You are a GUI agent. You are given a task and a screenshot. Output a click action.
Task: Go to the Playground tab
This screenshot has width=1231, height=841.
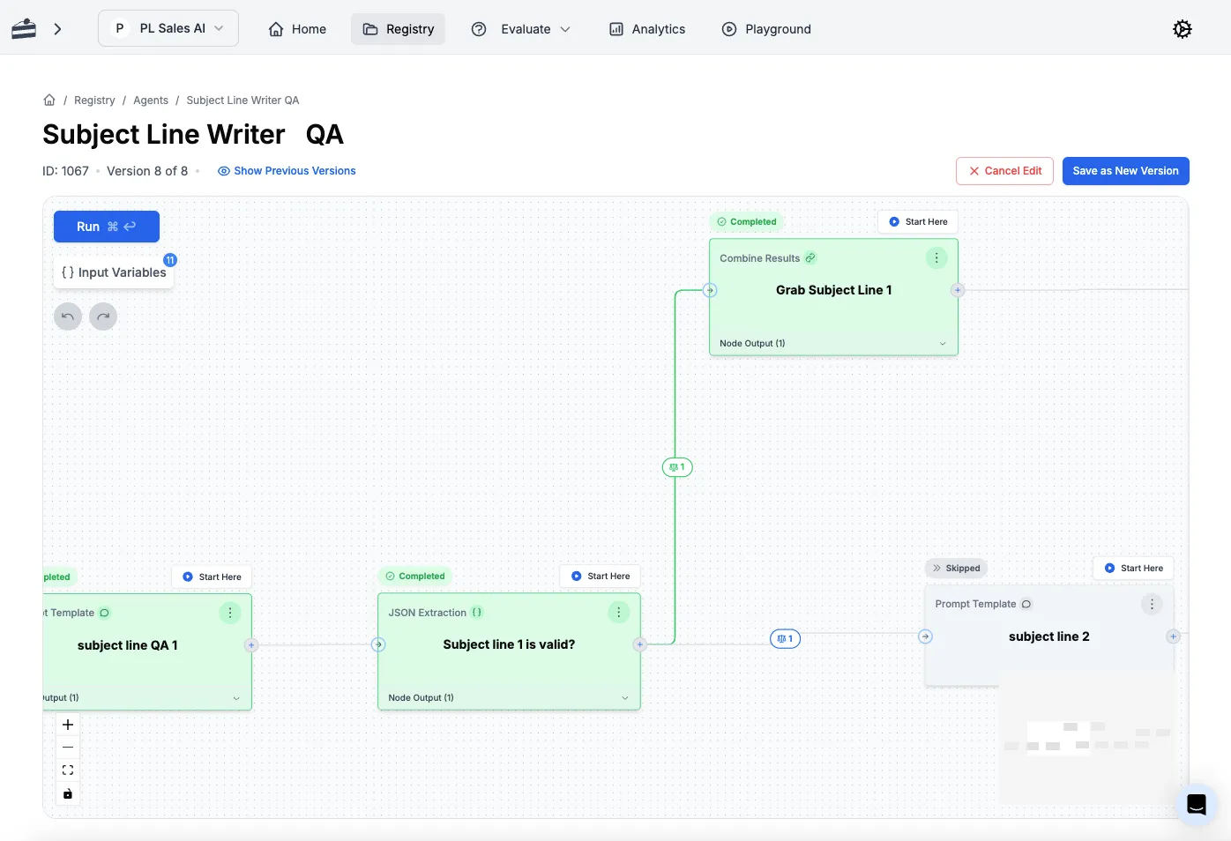[x=766, y=29]
